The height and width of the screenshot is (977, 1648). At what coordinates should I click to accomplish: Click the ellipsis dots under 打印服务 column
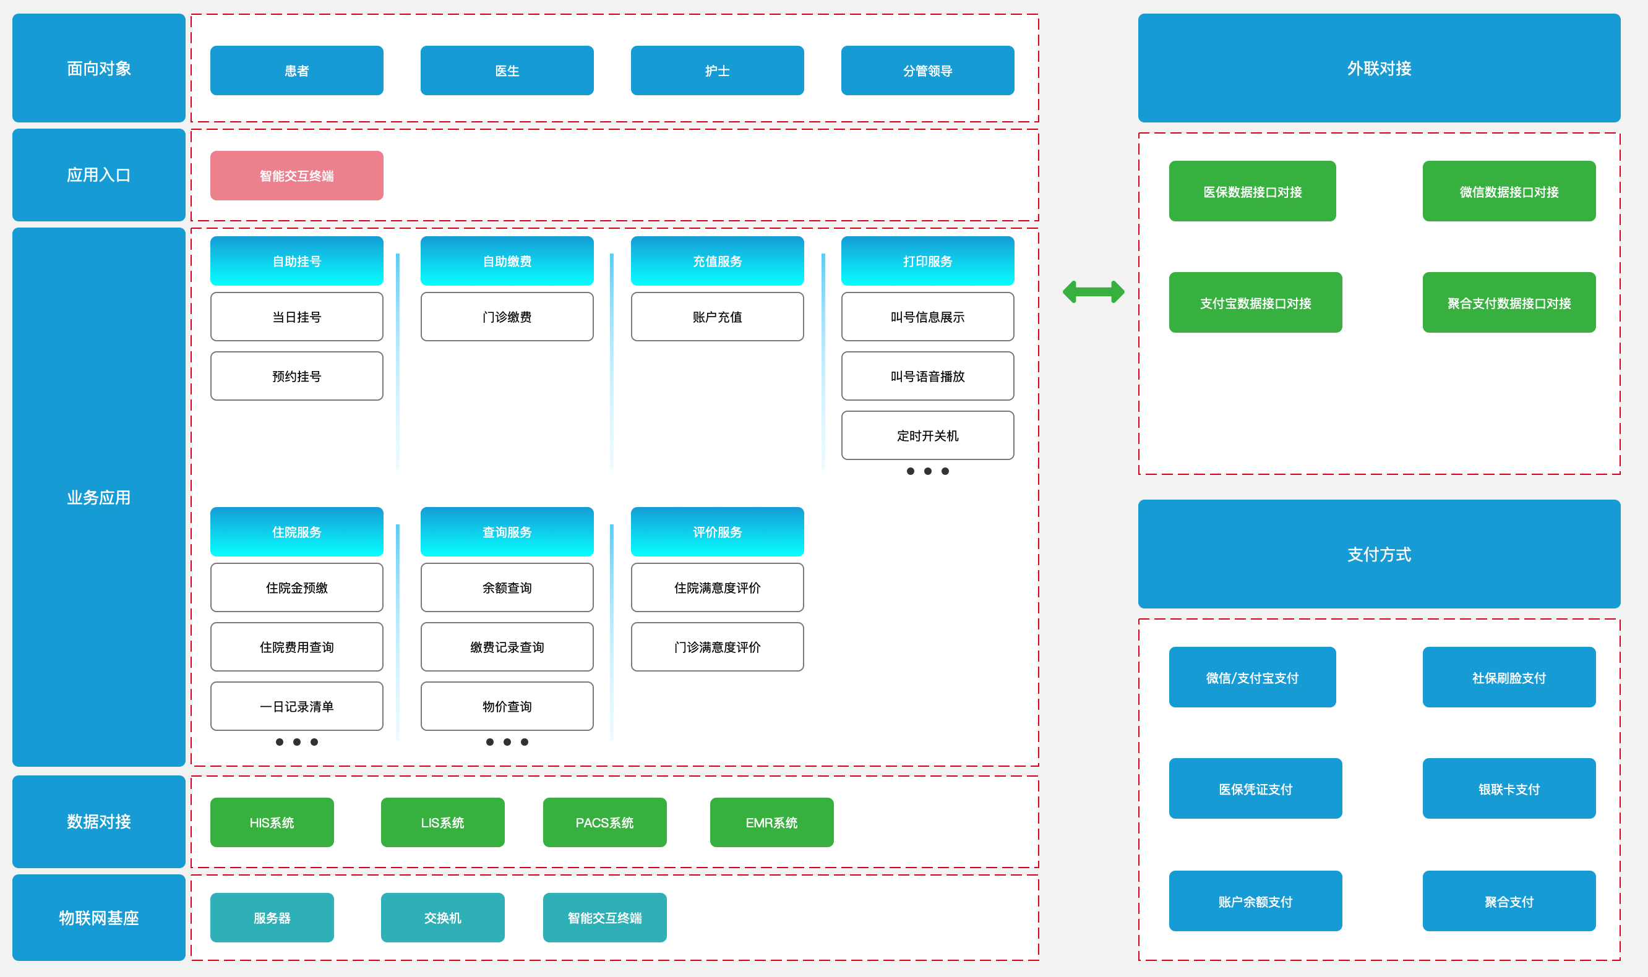coord(927,471)
